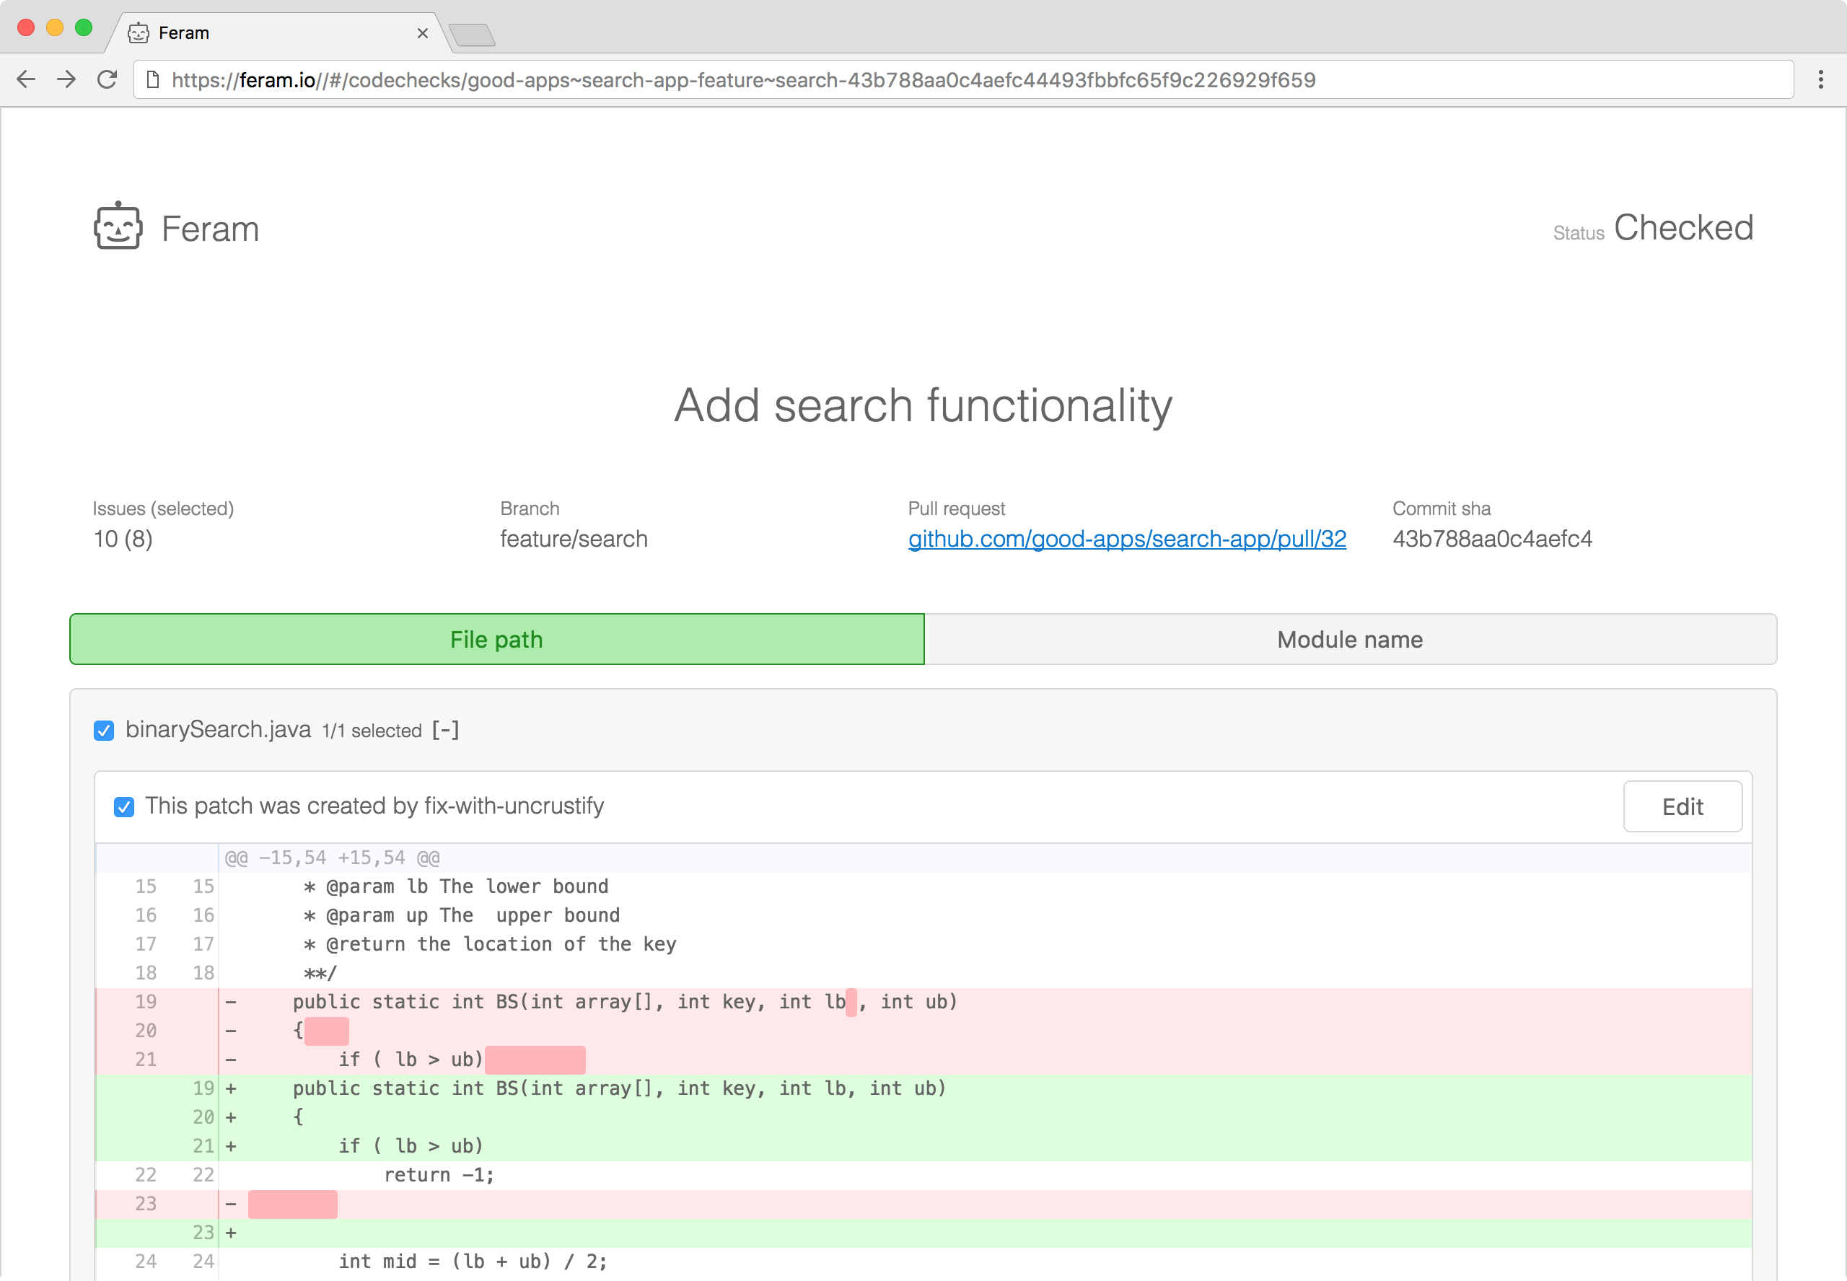1847x1281 pixels.
Task: Click the Feram title text in header
Action: 210,229
